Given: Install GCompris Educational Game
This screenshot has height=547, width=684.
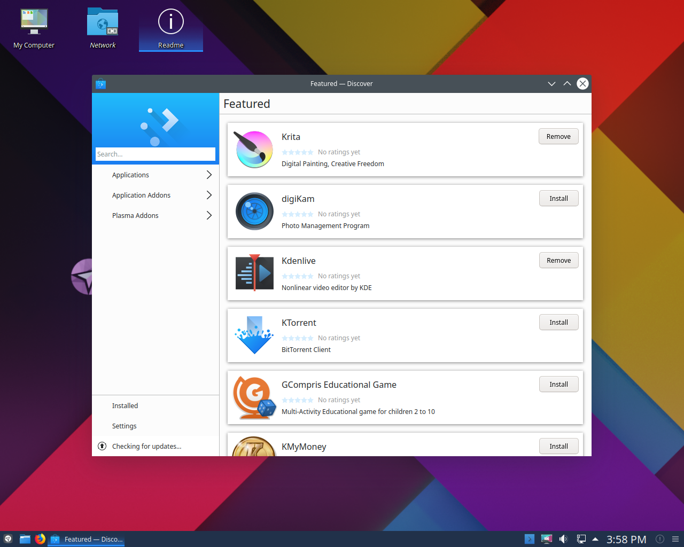Looking at the screenshot, I should tap(558, 385).
